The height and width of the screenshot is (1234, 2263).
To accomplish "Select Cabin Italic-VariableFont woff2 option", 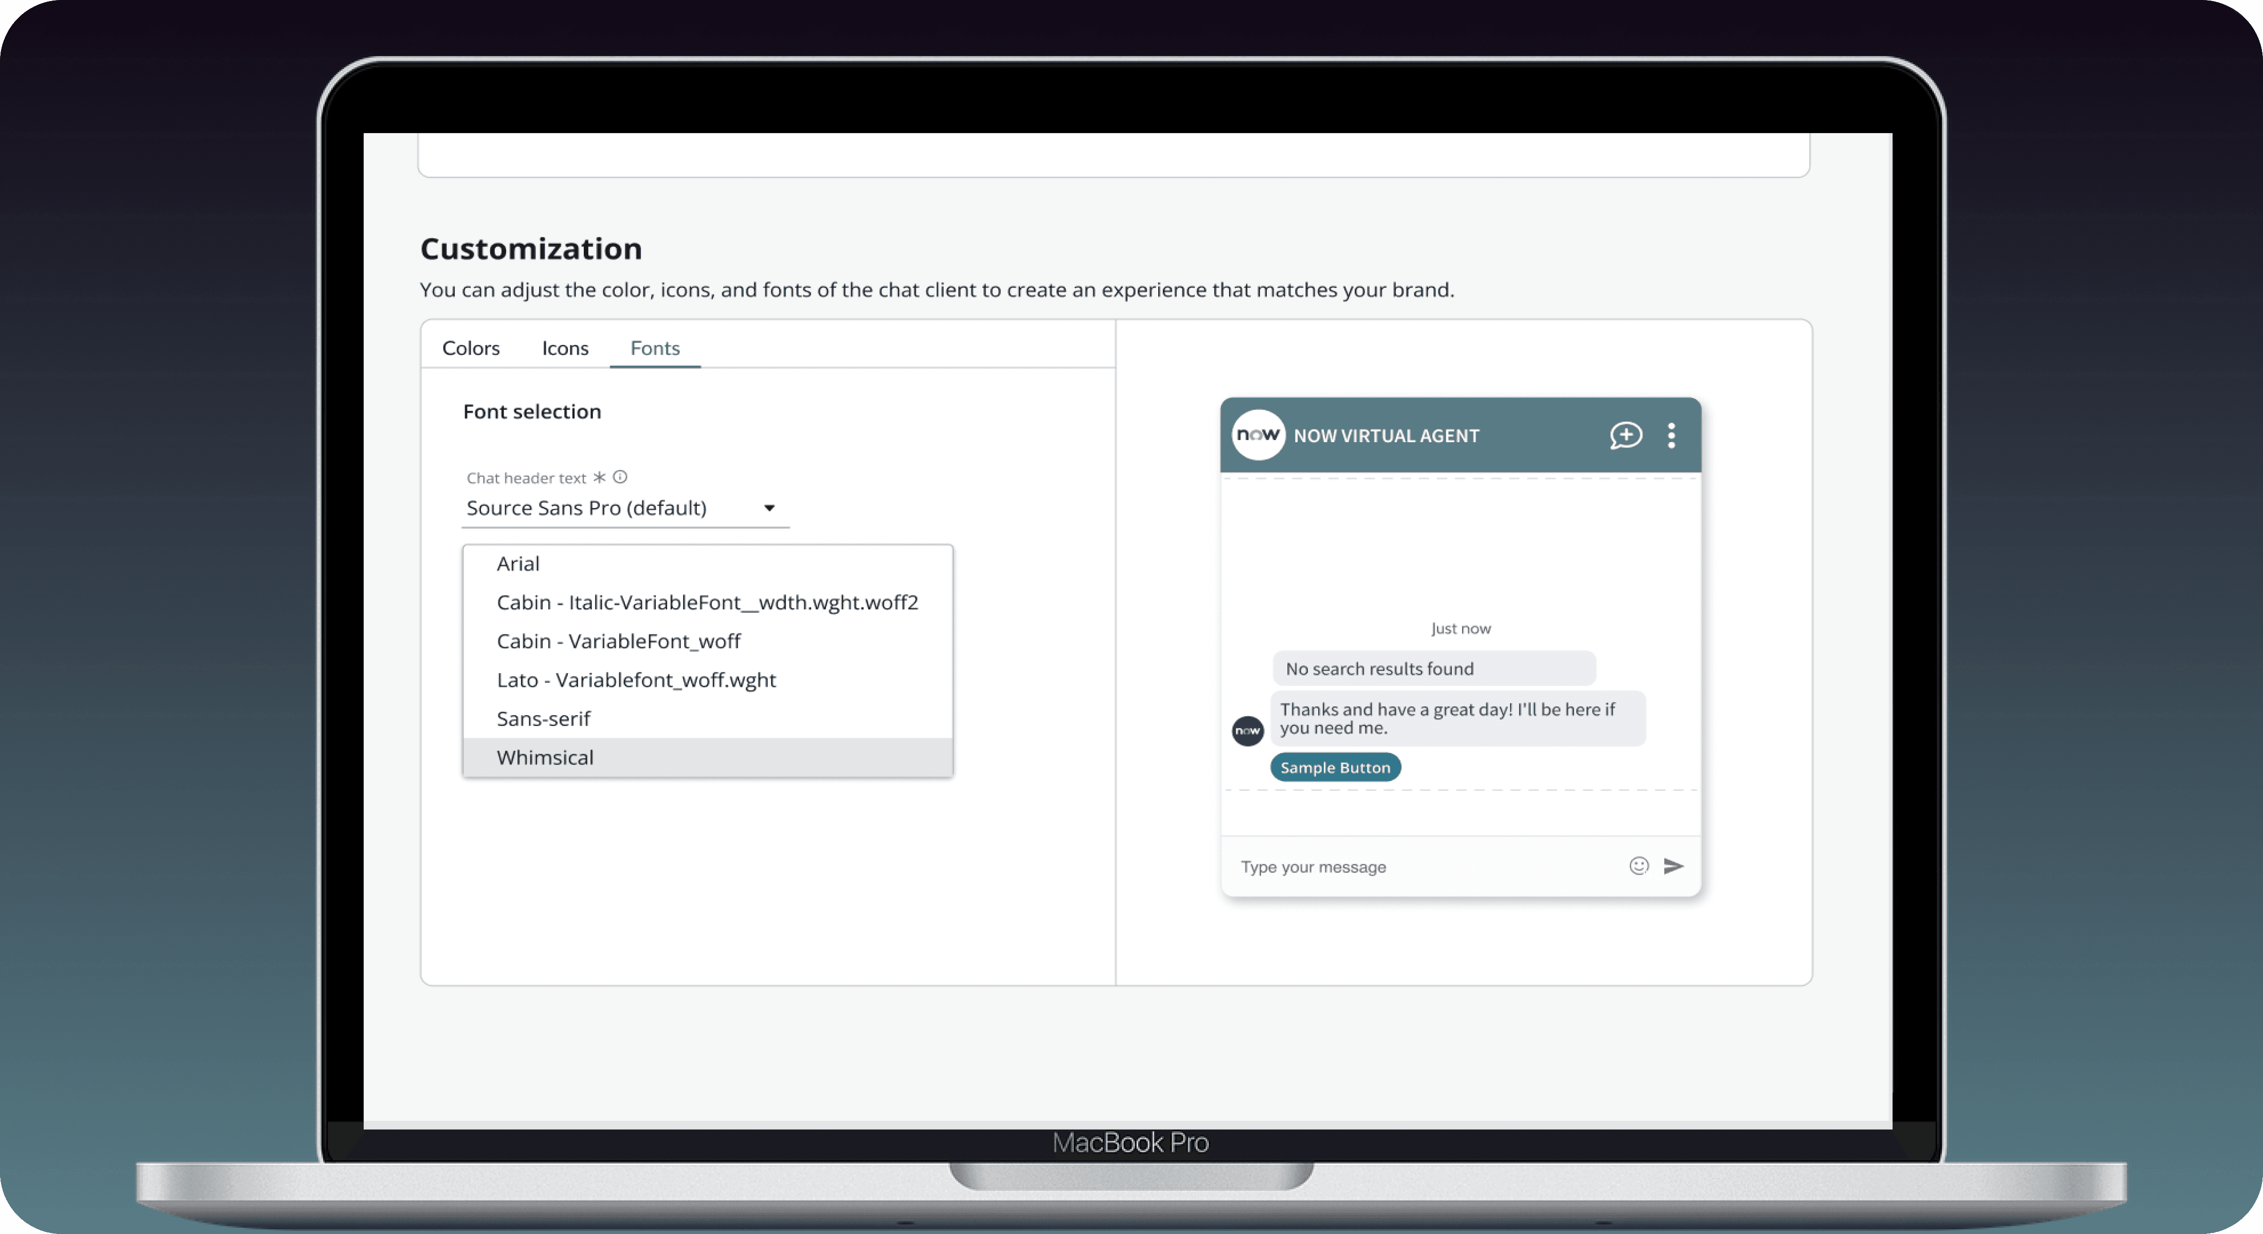I will coord(707,603).
